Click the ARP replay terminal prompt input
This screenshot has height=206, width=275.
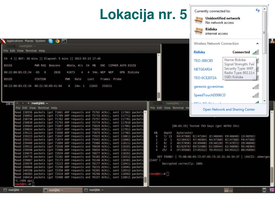coord(33,184)
